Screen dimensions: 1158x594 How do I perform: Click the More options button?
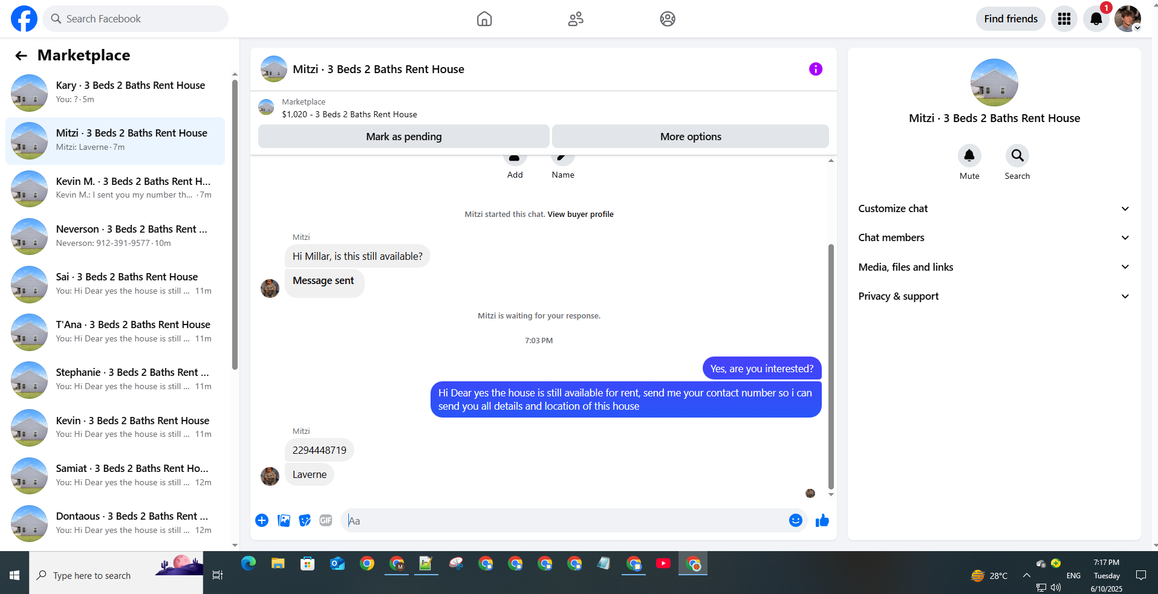click(x=691, y=137)
